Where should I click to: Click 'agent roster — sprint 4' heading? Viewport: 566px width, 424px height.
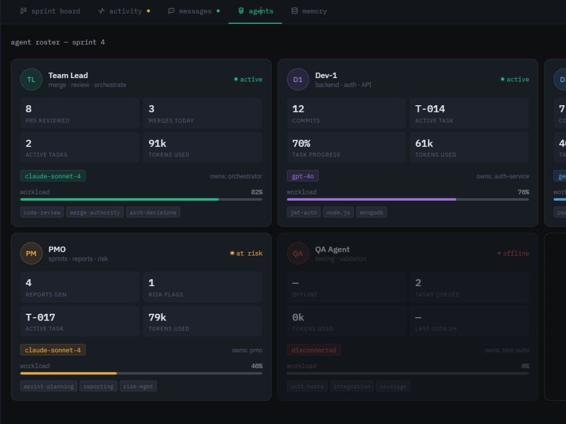pos(58,42)
